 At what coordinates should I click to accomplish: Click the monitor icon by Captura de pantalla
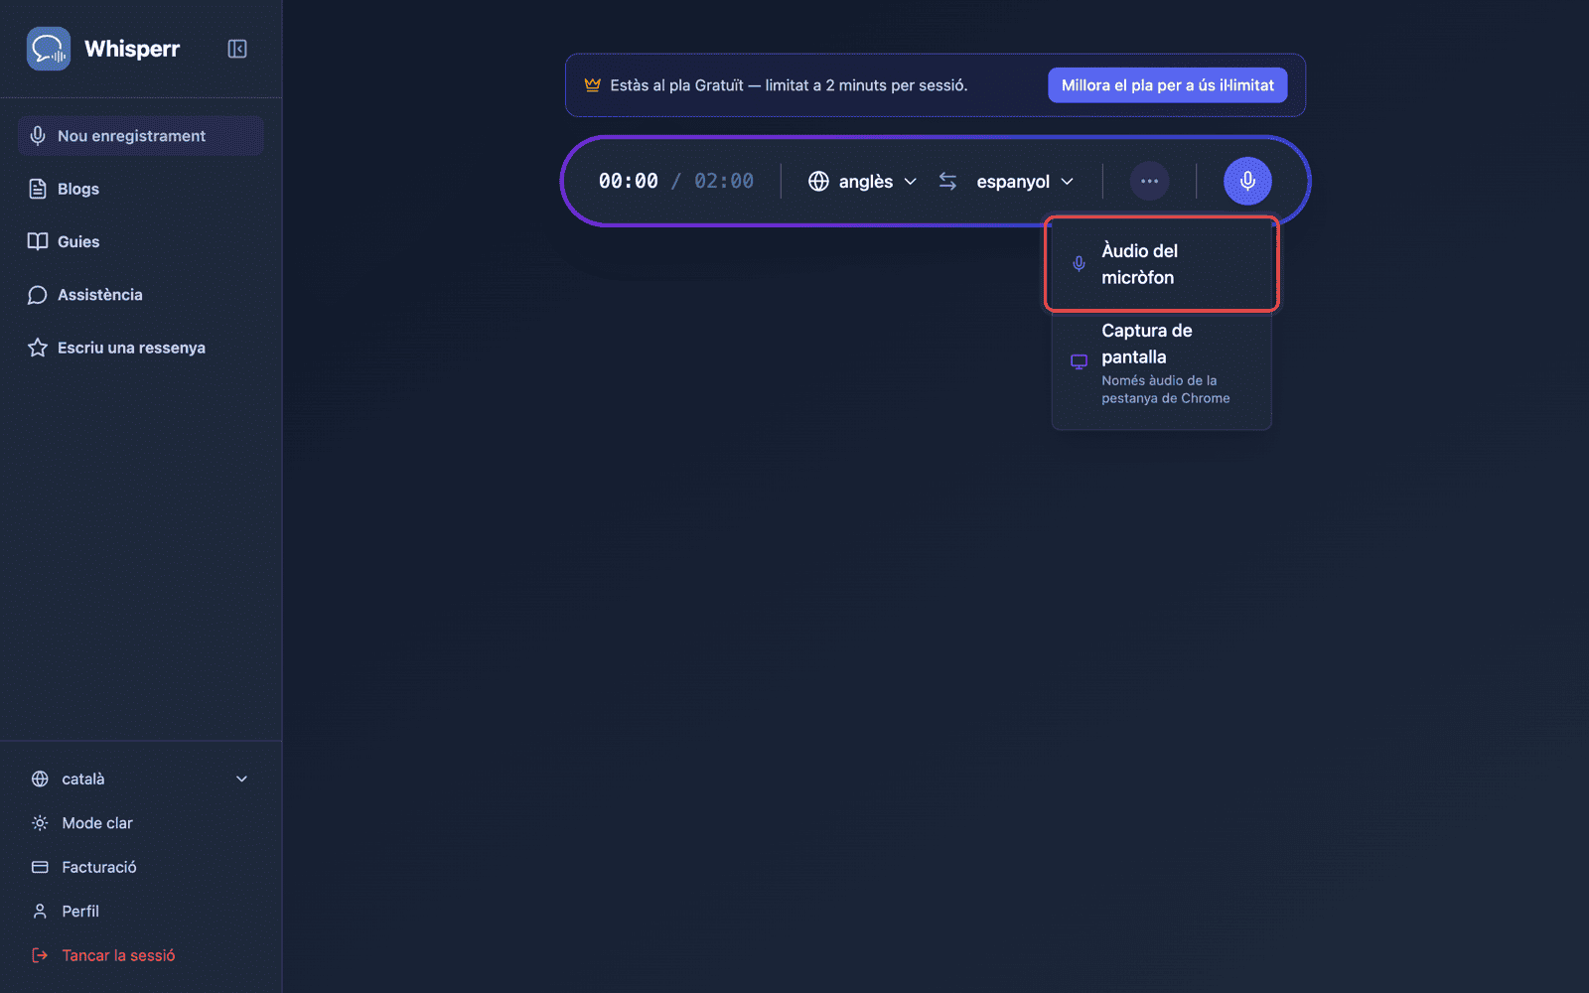pos(1079,361)
